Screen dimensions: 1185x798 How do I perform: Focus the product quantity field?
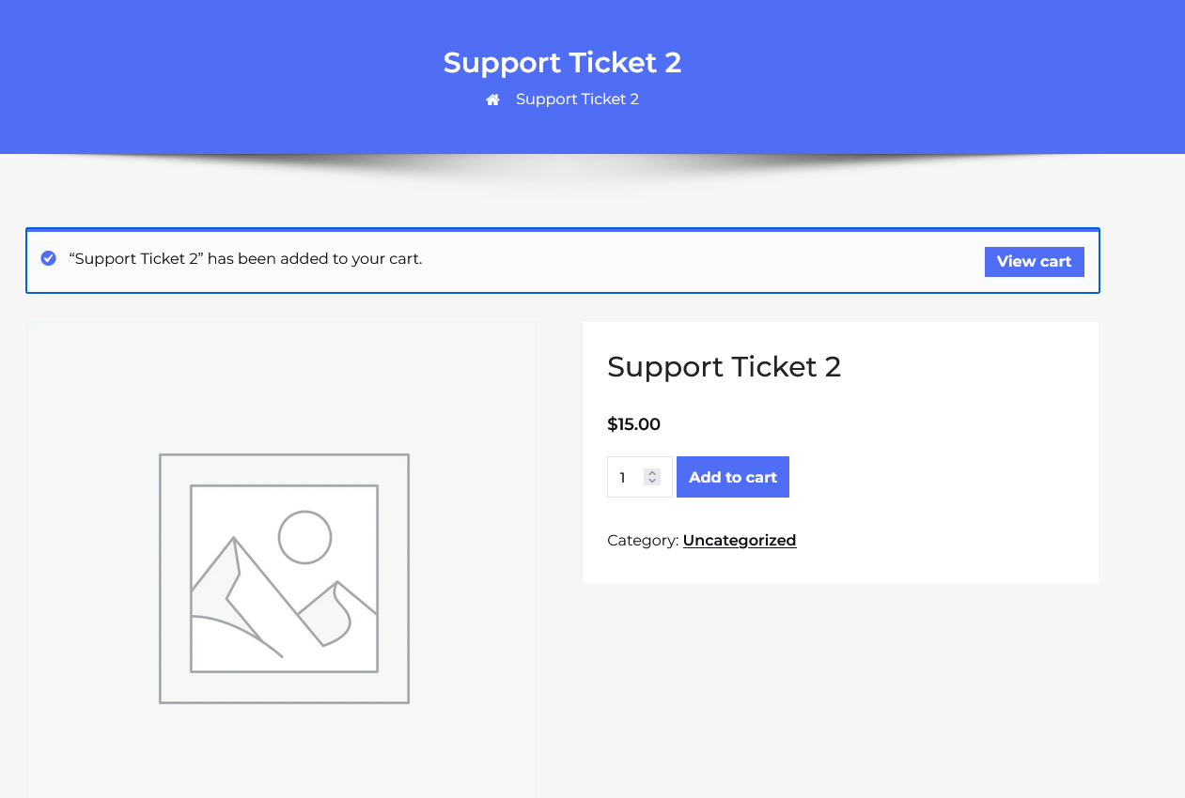(x=626, y=477)
